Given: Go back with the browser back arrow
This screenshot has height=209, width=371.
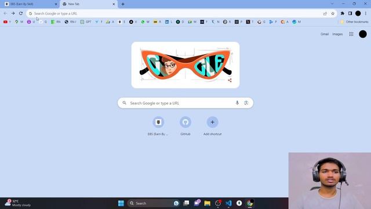Looking at the screenshot, I should [x=5, y=13].
